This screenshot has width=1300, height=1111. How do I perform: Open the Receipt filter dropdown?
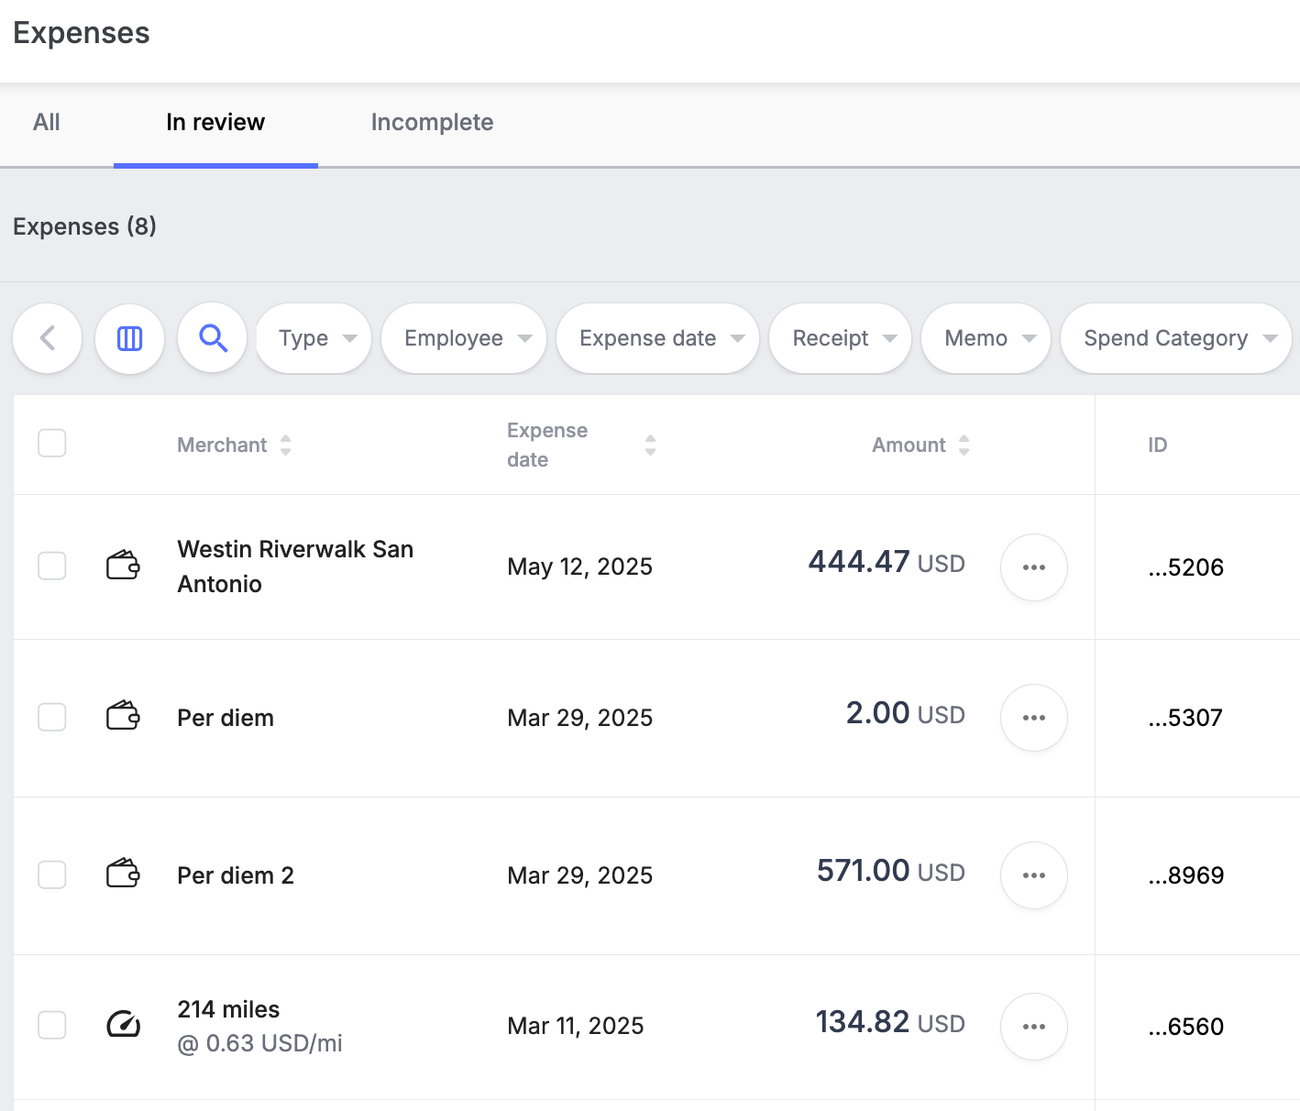[x=840, y=338]
